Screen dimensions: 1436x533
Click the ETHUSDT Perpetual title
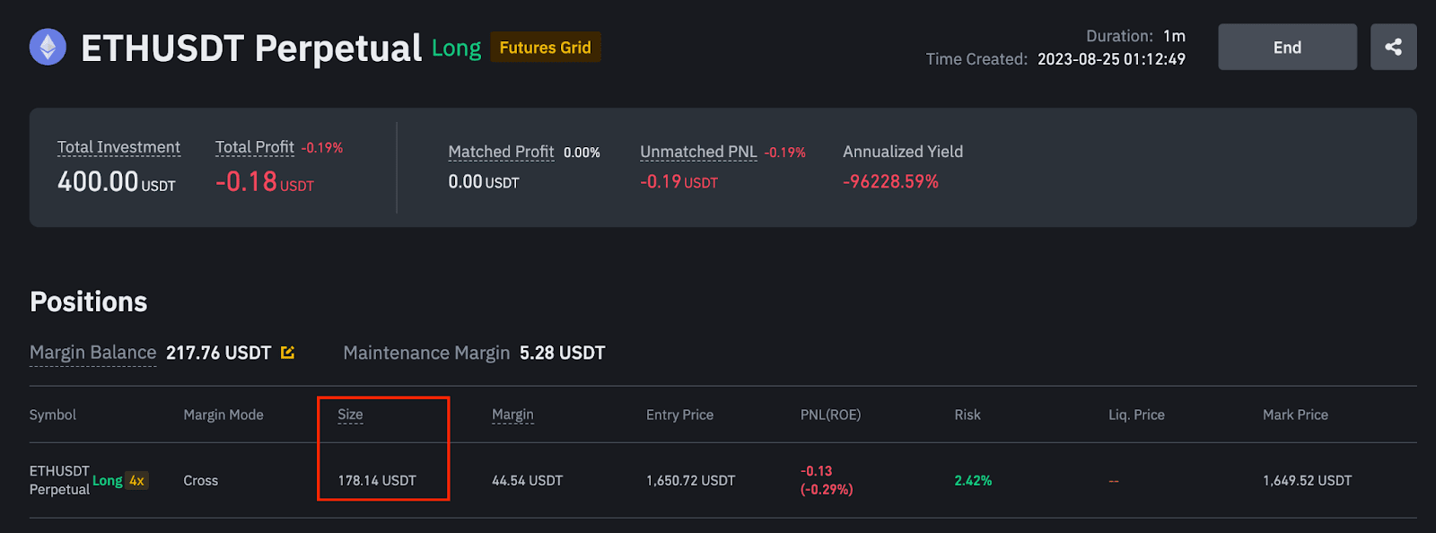pos(251,48)
